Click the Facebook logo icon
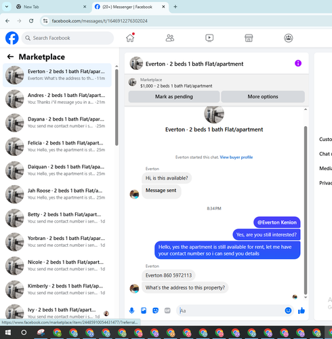This screenshot has width=332, height=339. coord(12,38)
